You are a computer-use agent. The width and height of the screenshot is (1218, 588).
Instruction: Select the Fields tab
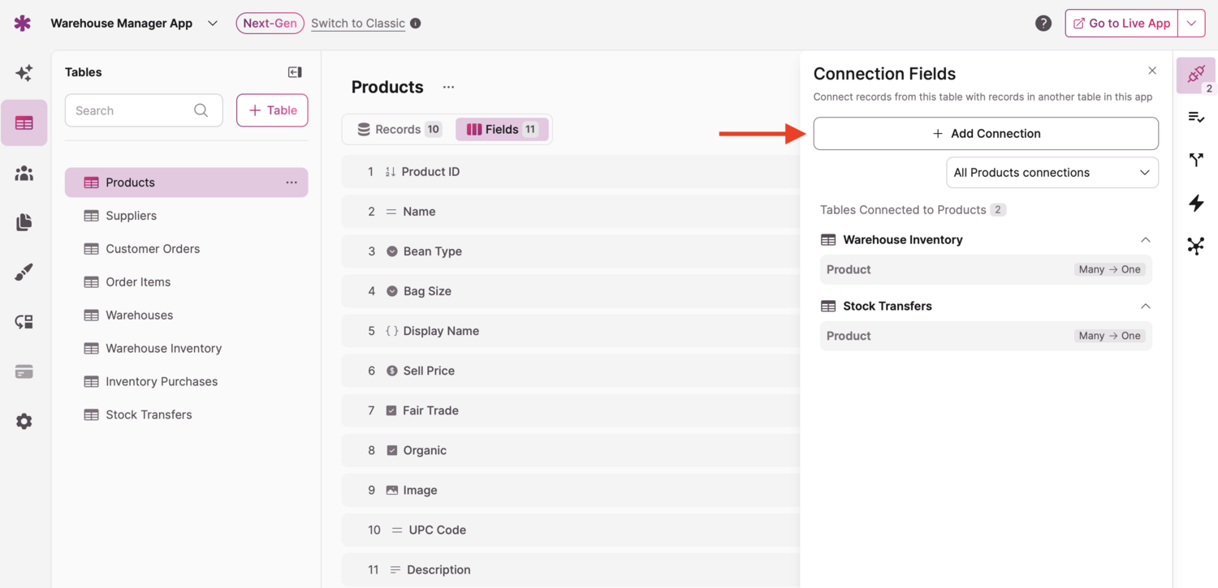502,130
